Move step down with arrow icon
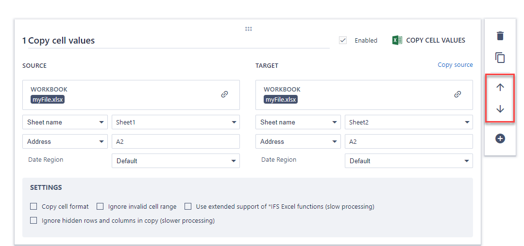The width and height of the screenshot is (524, 246). pyautogui.click(x=500, y=109)
